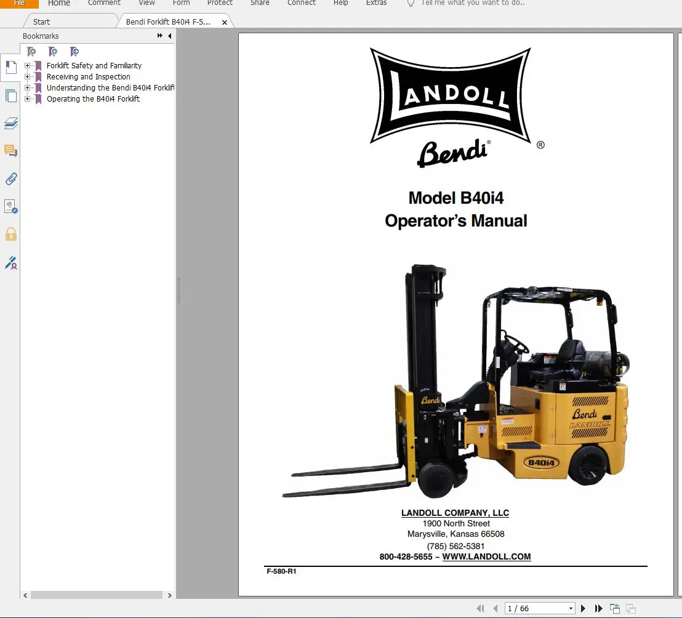Image resolution: width=682 pixels, height=618 pixels.
Task: Open the page number dropdown
Action: click(571, 608)
